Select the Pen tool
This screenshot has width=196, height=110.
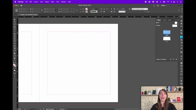(x=15, y=34)
